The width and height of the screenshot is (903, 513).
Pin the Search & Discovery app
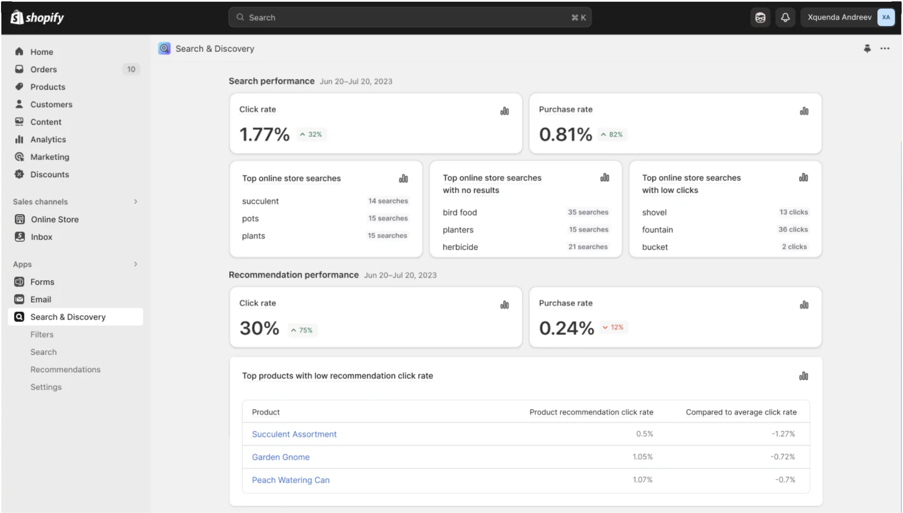pyautogui.click(x=867, y=49)
